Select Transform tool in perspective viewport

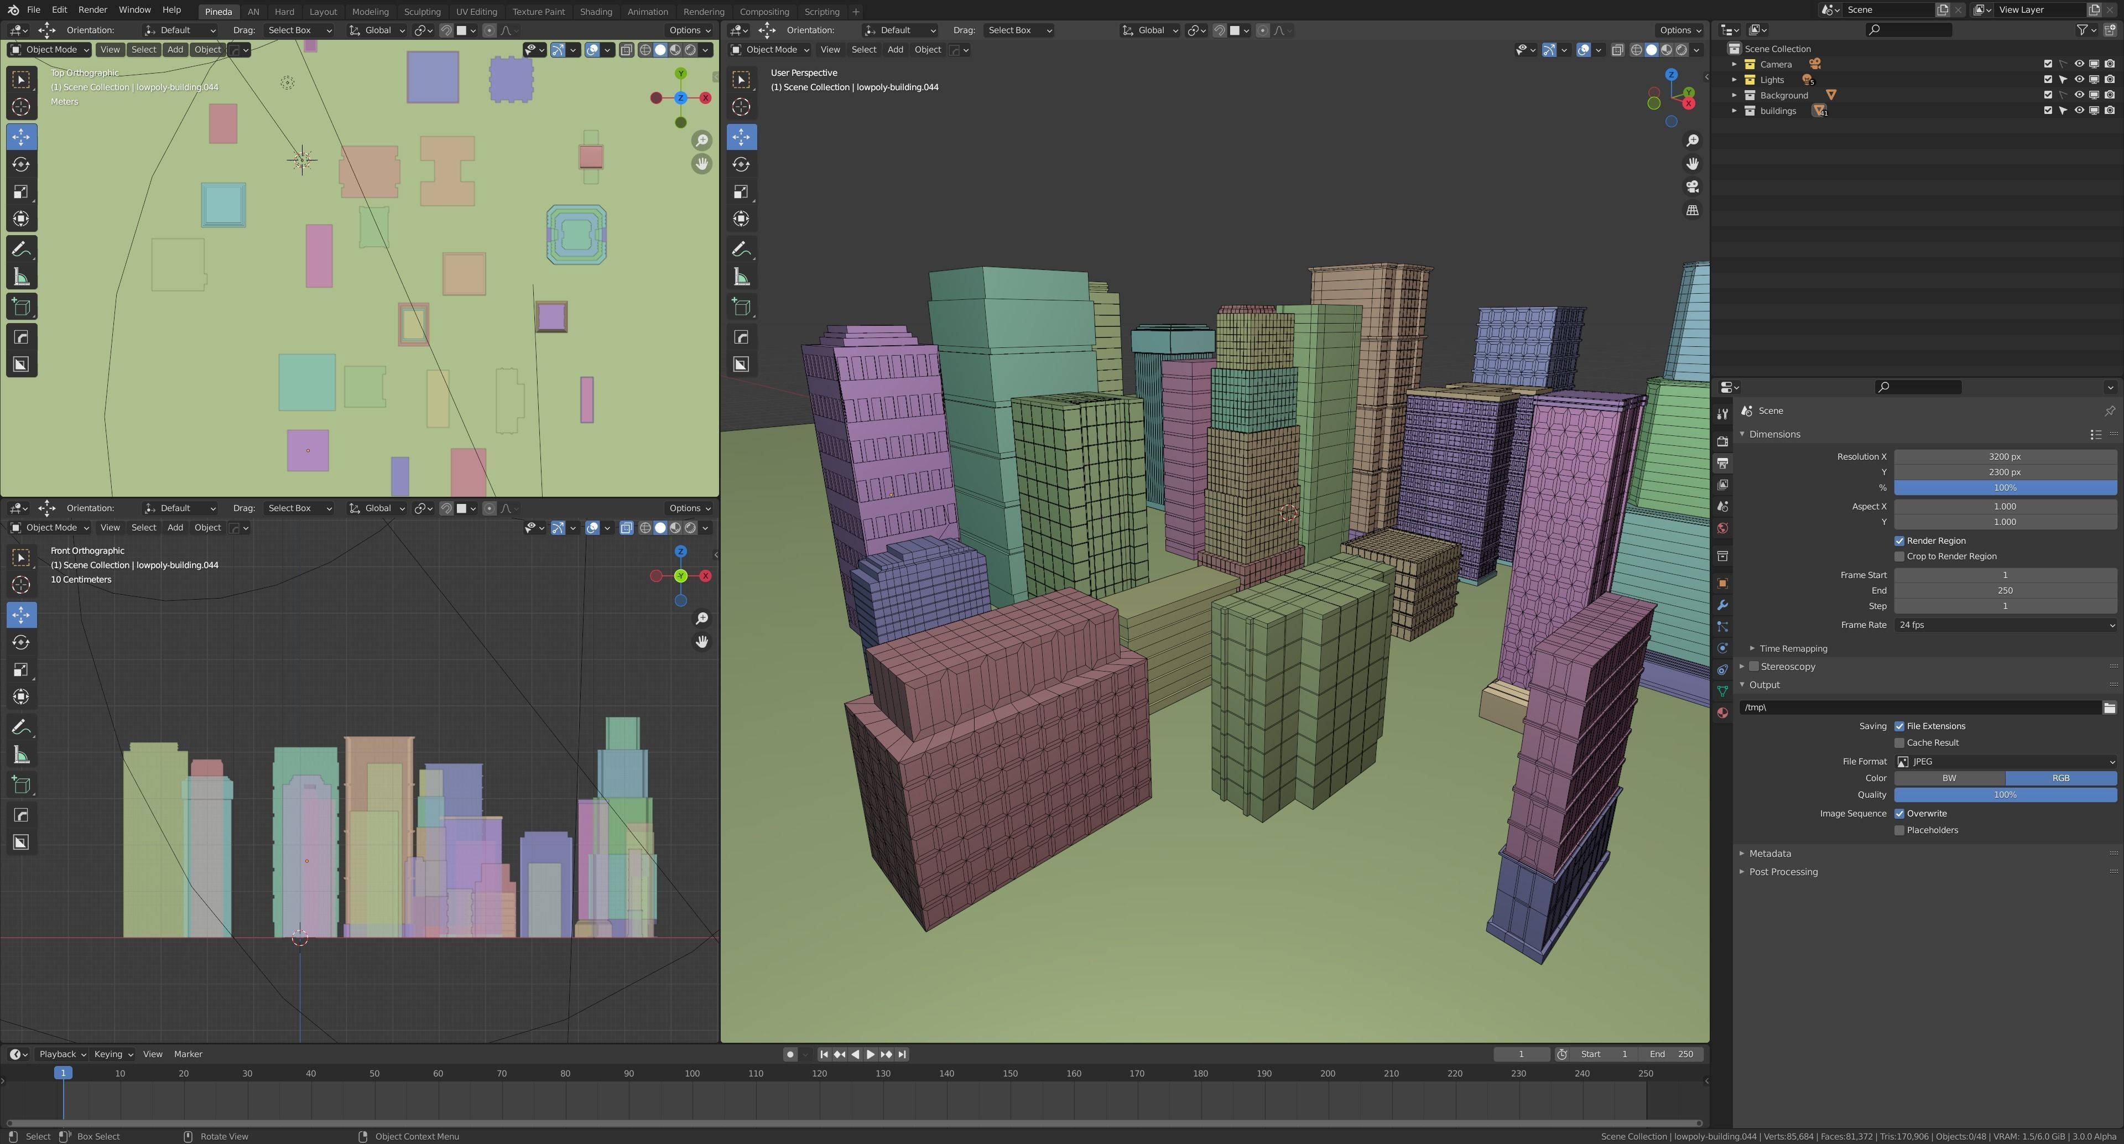click(x=741, y=219)
